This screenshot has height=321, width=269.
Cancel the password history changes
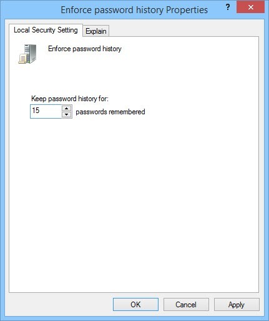(186, 305)
